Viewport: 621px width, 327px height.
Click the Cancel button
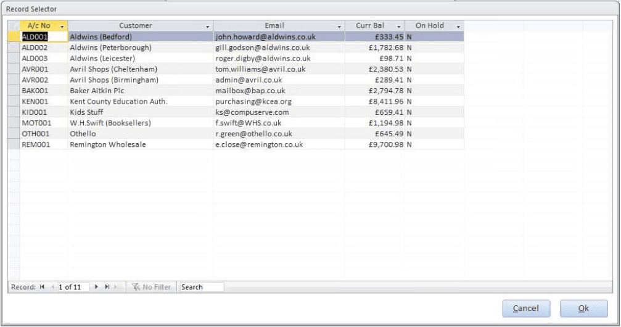click(525, 308)
